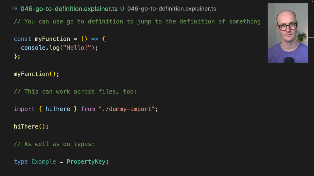Click the const keyword
This screenshot has width=314, height=176.
(23, 39)
